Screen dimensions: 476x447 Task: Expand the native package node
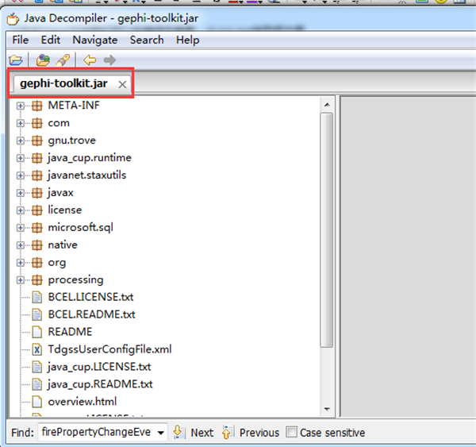coord(21,245)
